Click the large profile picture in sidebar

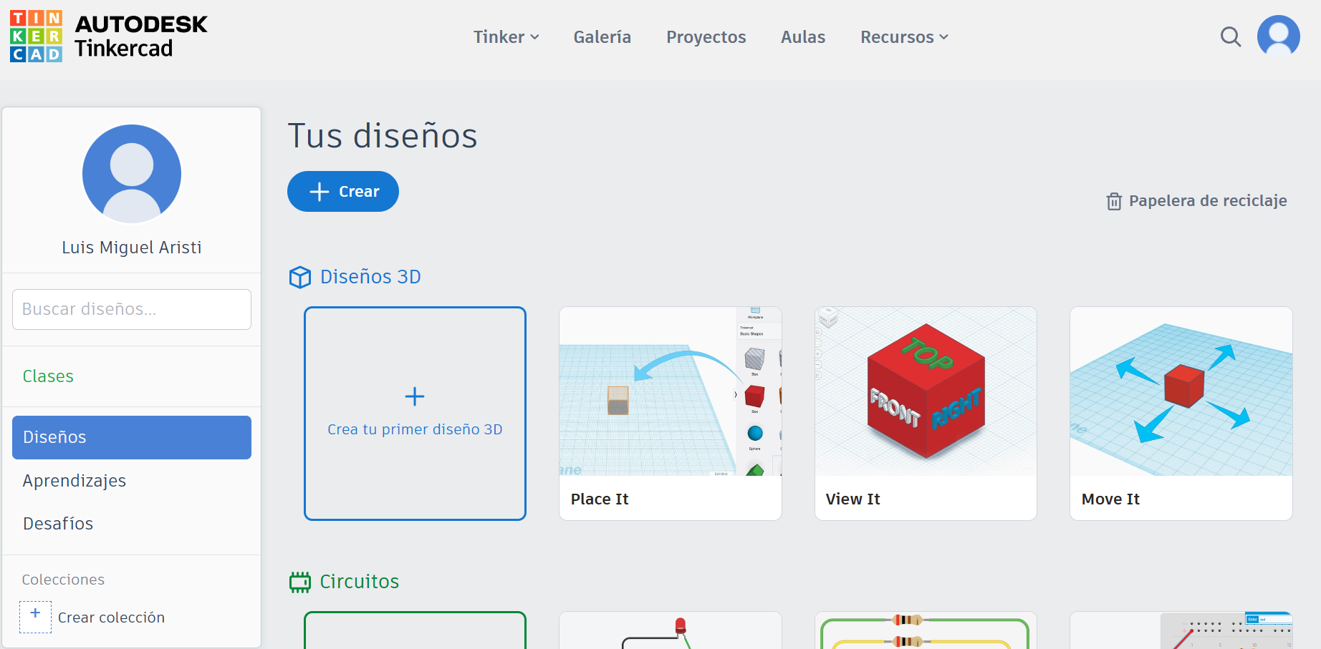tap(132, 174)
